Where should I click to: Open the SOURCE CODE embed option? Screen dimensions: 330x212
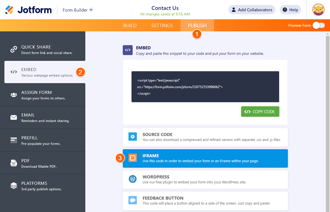[205, 137]
